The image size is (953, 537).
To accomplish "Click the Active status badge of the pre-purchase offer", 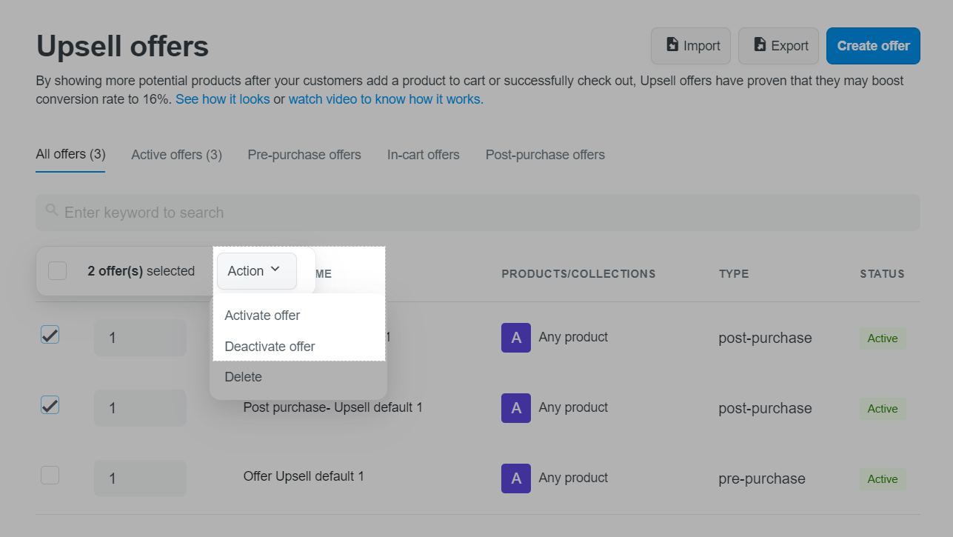I will pyautogui.click(x=883, y=479).
